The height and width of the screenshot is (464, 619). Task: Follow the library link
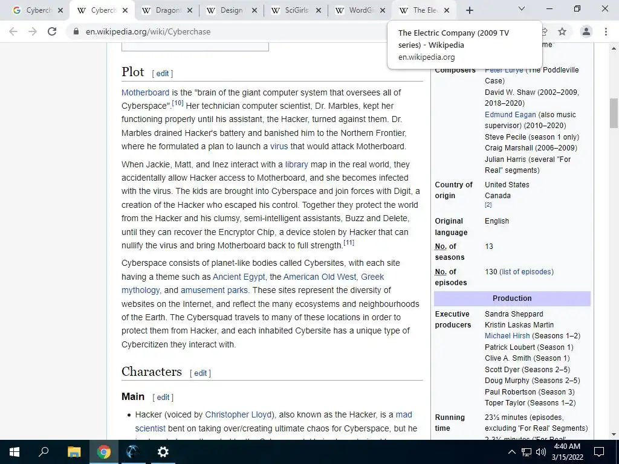click(296, 164)
